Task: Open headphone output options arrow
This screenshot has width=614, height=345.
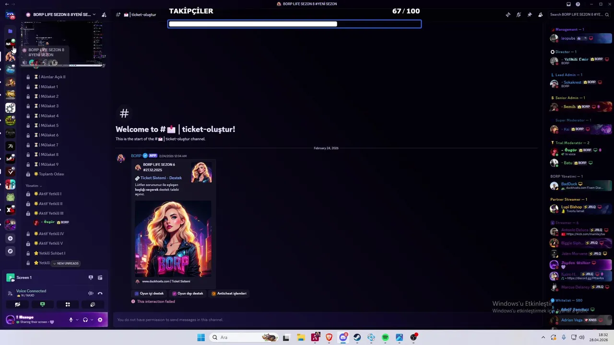Action: coord(92,320)
